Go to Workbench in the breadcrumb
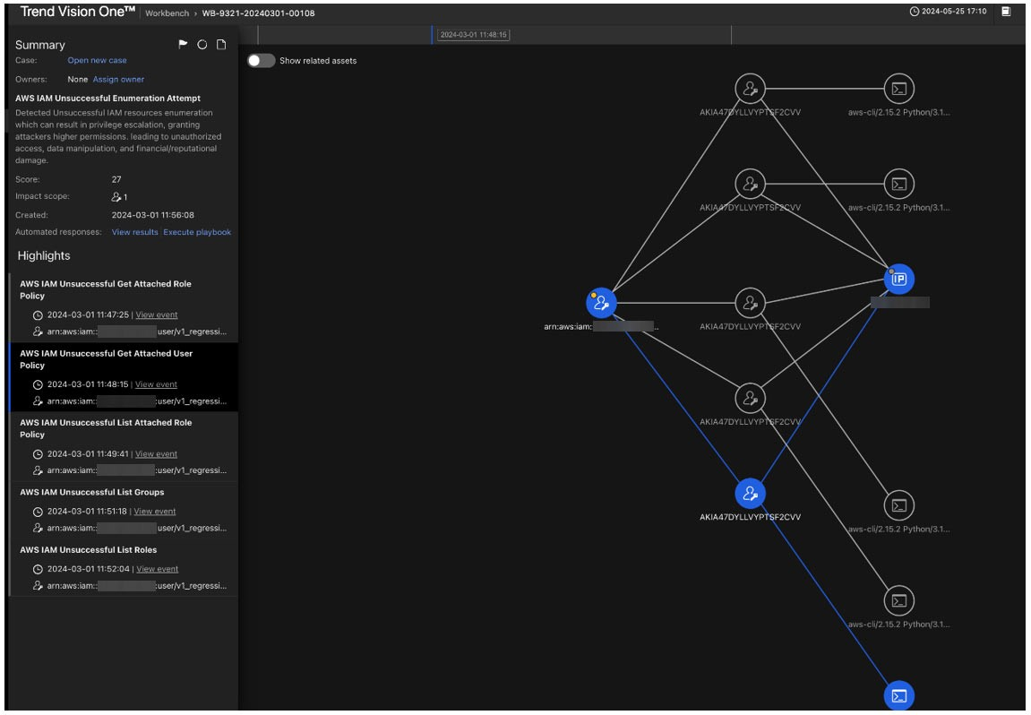This screenshot has height=715, width=1031. (168, 13)
